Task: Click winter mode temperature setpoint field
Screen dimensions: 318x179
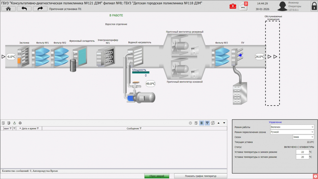Action: tap(303, 152)
